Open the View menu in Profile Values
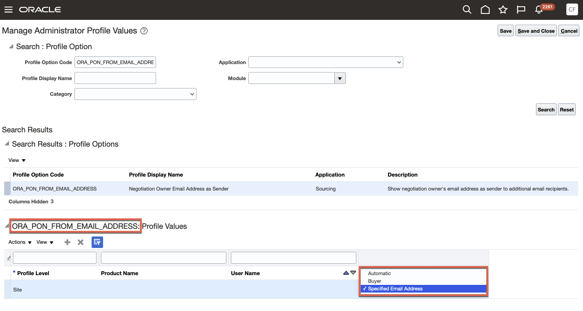Image resolution: width=583 pixels, height=311 pixels. [x=45, y=242]
